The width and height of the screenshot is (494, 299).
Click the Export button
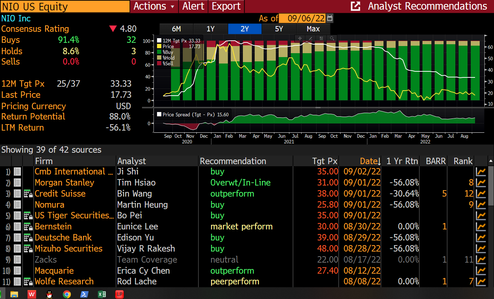[226, 6]
